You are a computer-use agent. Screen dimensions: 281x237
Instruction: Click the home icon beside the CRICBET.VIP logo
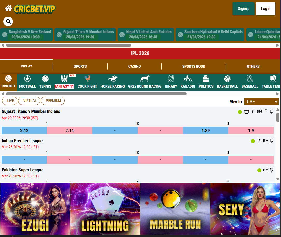(8, 8)
